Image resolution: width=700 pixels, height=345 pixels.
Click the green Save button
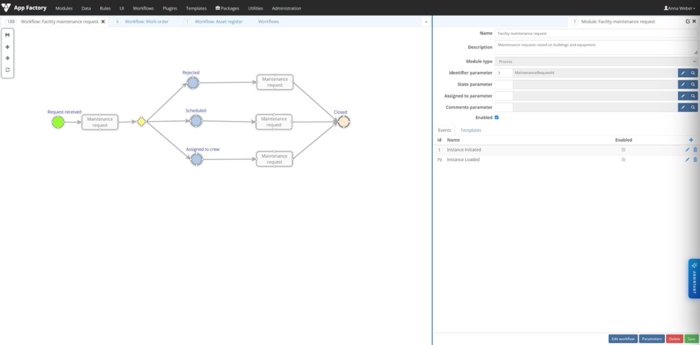(691, 339)
